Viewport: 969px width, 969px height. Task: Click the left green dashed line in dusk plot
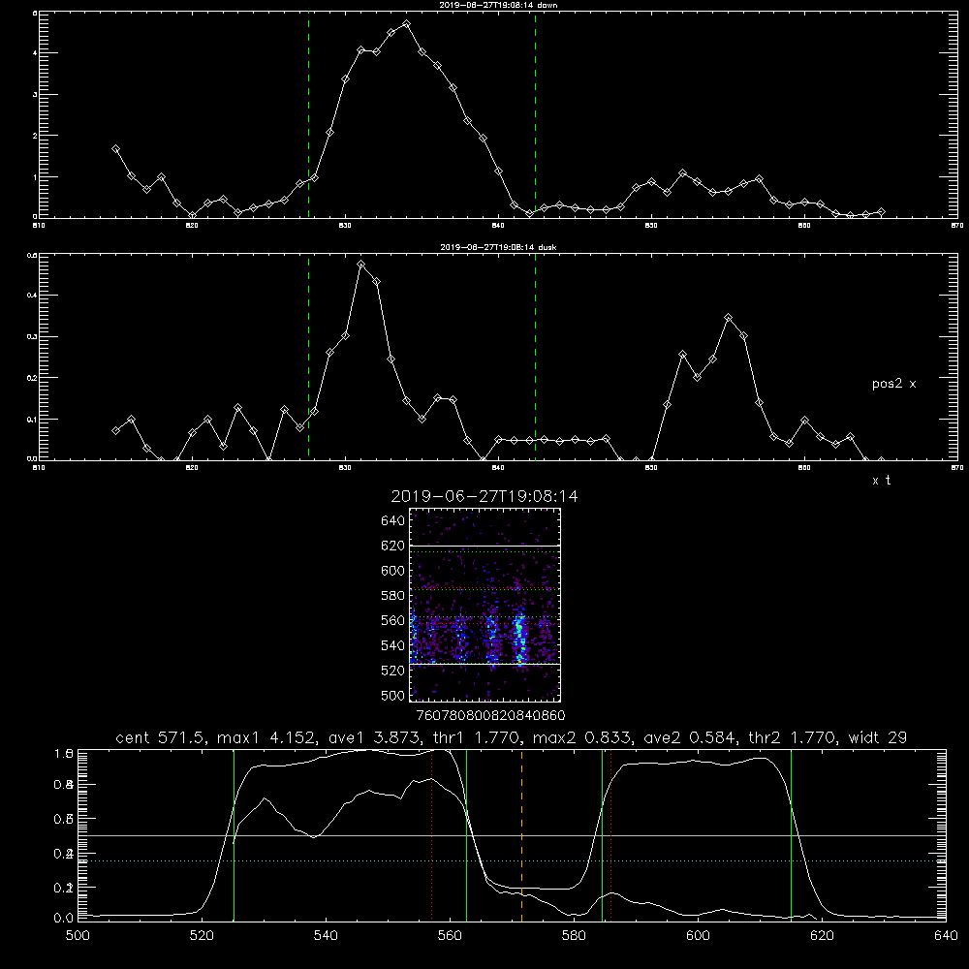[x=308, y=358]
